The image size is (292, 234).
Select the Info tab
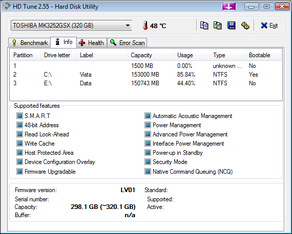click(64, 42)
